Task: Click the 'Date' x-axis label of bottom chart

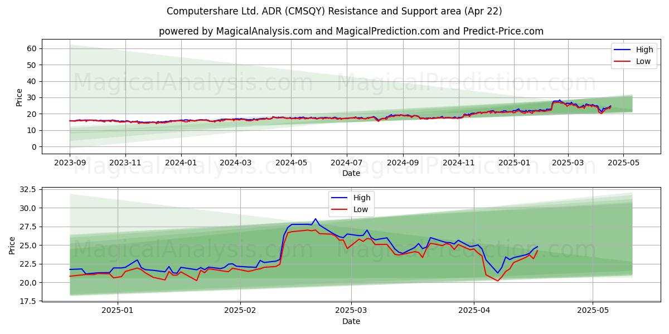Action: click(351, 321)
